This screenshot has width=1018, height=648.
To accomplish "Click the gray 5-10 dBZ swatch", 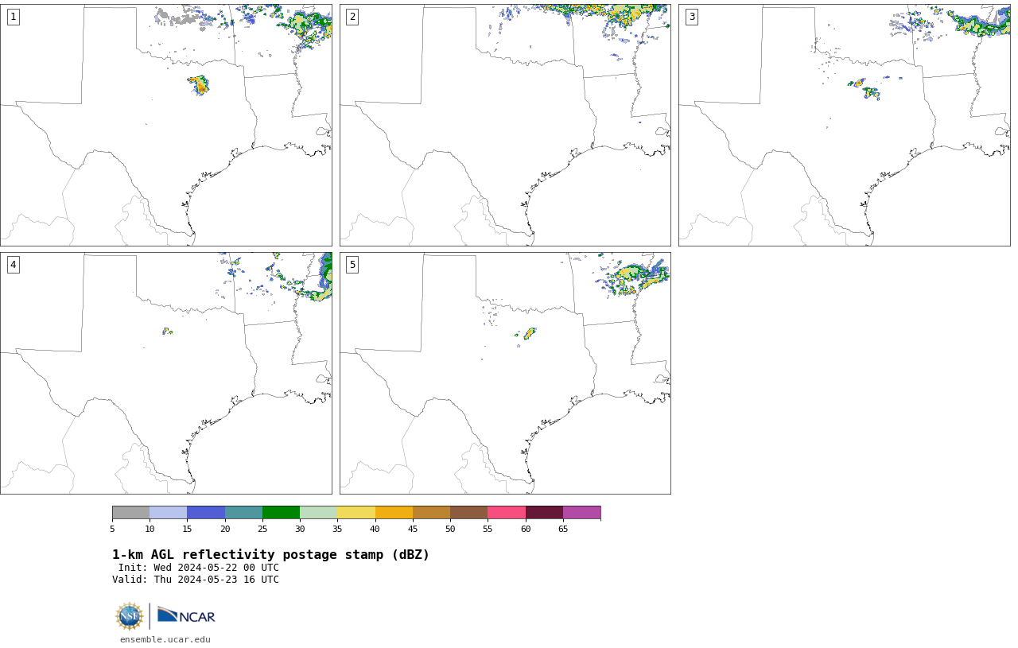I will click(130, 512).
